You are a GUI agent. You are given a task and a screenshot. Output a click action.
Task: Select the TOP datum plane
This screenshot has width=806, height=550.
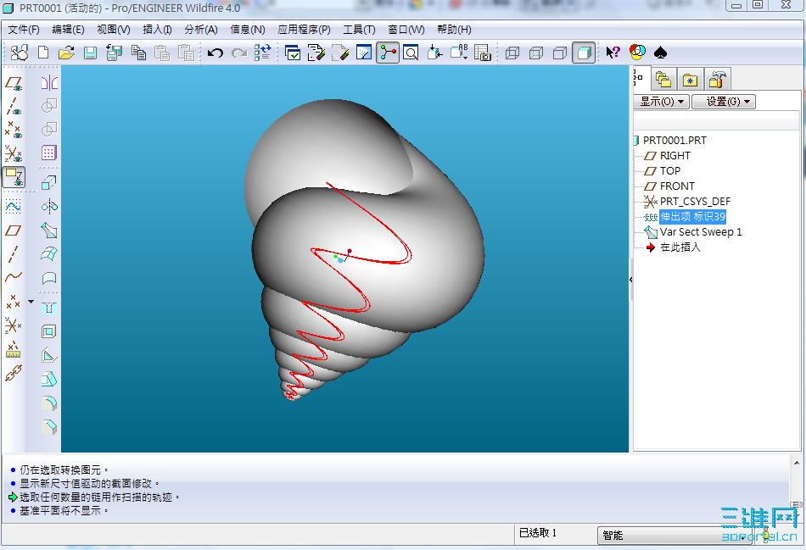(669, 171)
